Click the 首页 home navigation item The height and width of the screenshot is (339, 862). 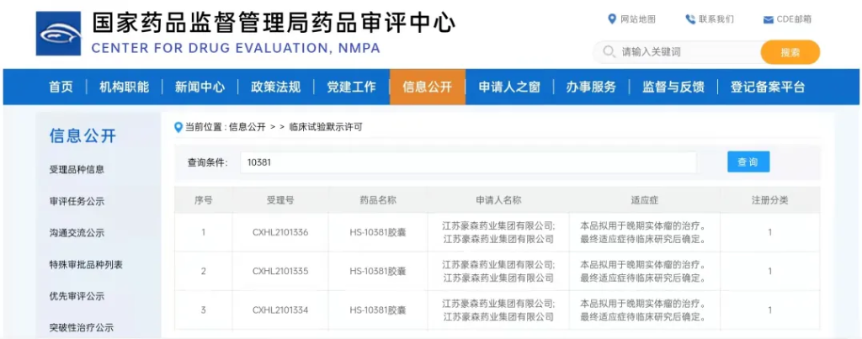pos(61,87)
